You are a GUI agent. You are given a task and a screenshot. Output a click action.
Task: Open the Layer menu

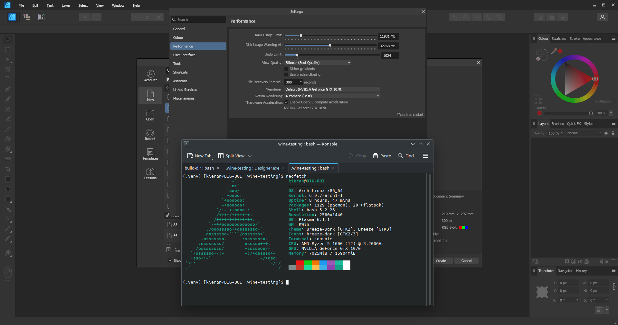point(66,5)
